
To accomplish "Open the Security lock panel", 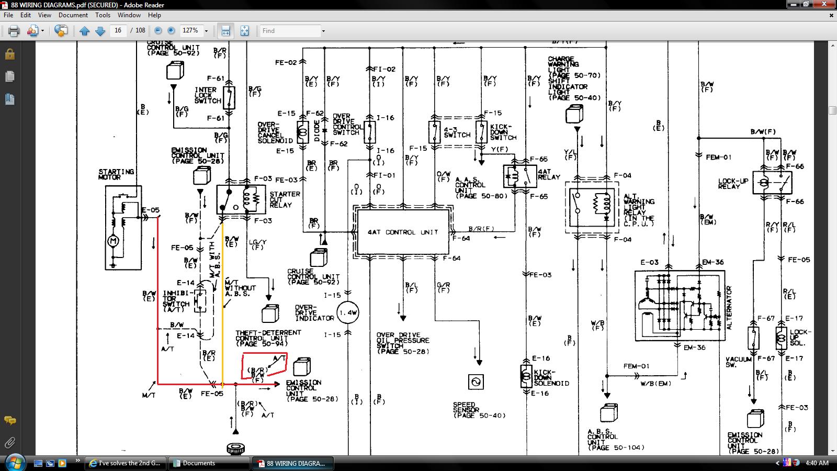I will click(x=9, y=54).
